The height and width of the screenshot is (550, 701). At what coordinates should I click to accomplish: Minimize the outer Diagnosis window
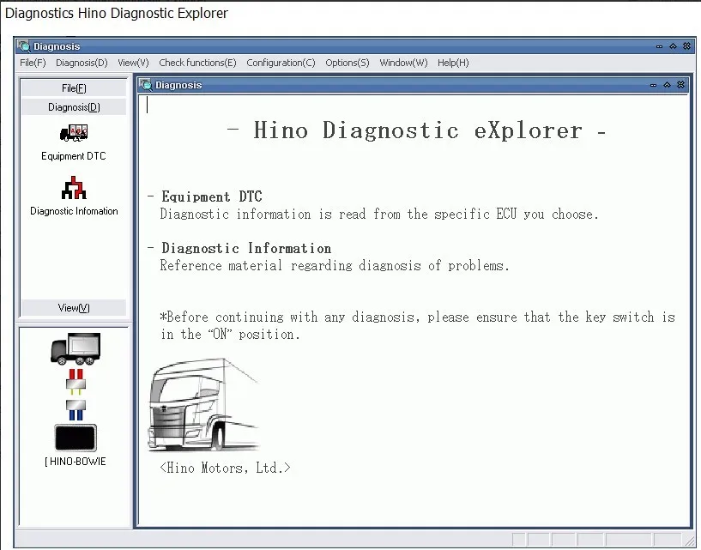point(659,46)
